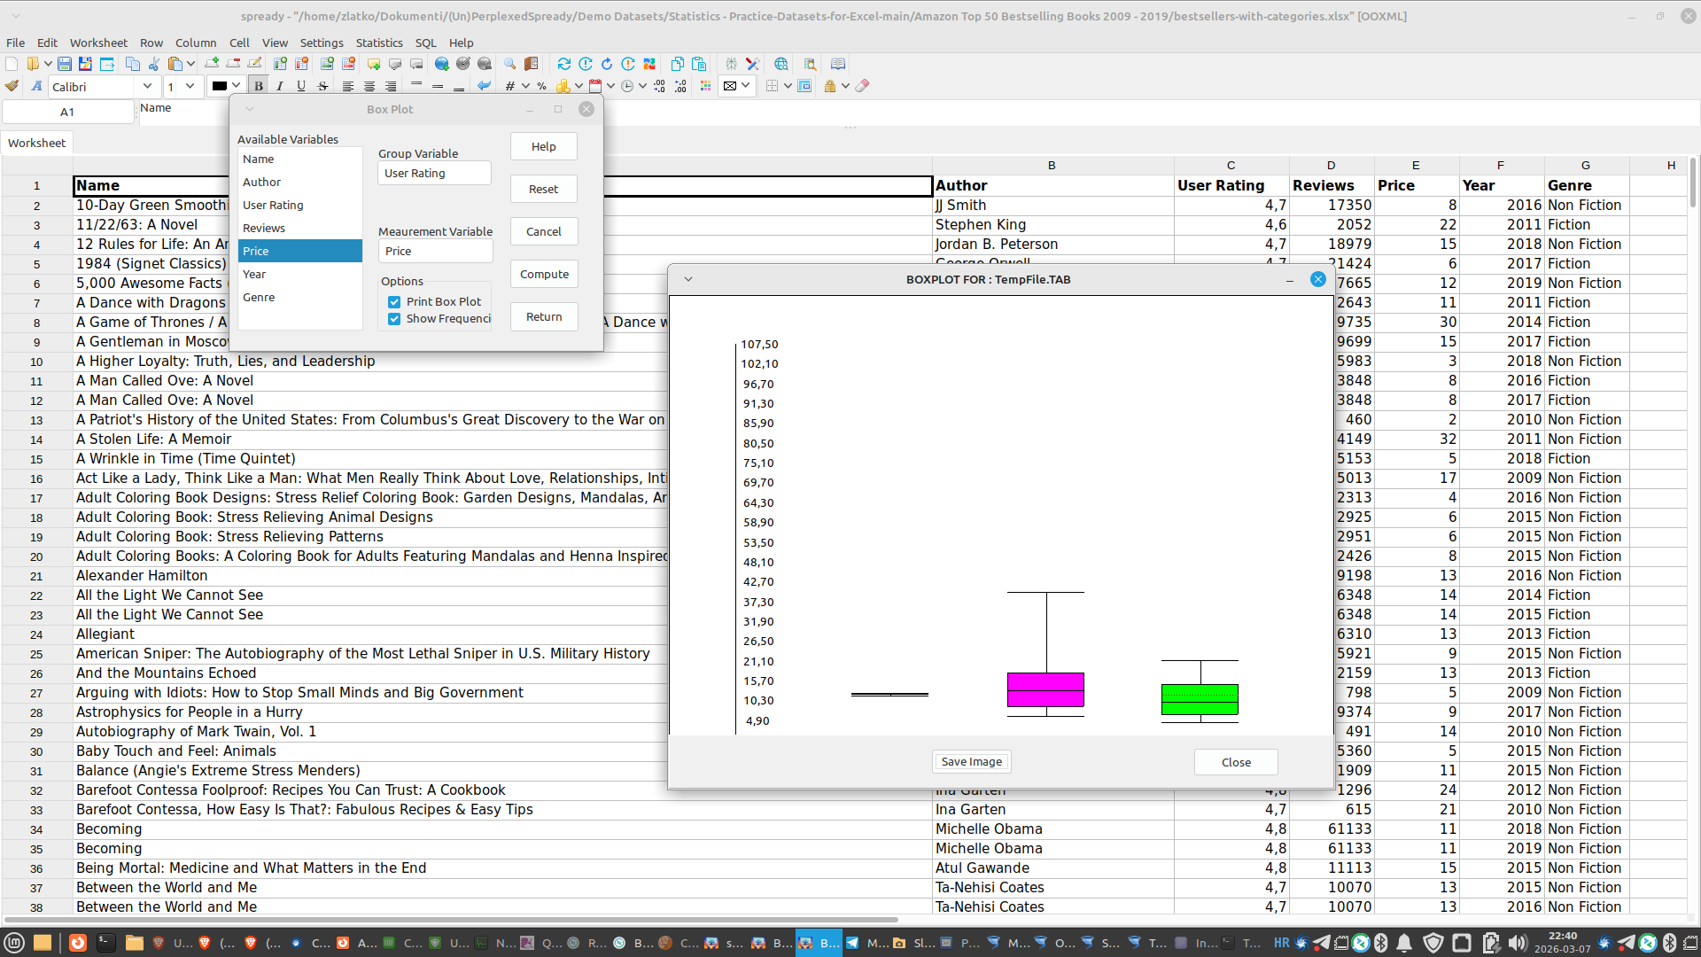Click the Percent format icon
This screenshot has height=957, width=1701.
coord(541,86)
